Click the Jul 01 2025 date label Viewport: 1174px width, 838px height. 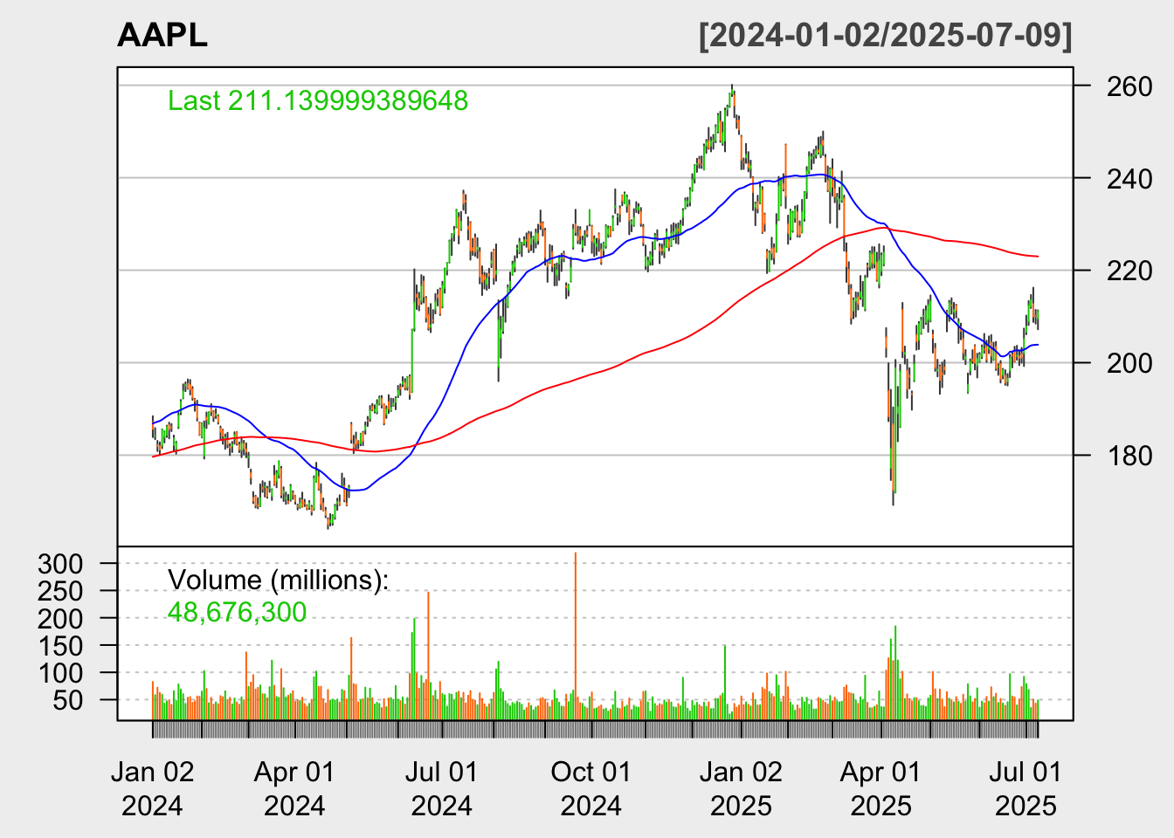pyautogui.click(x=1026, y=788)
